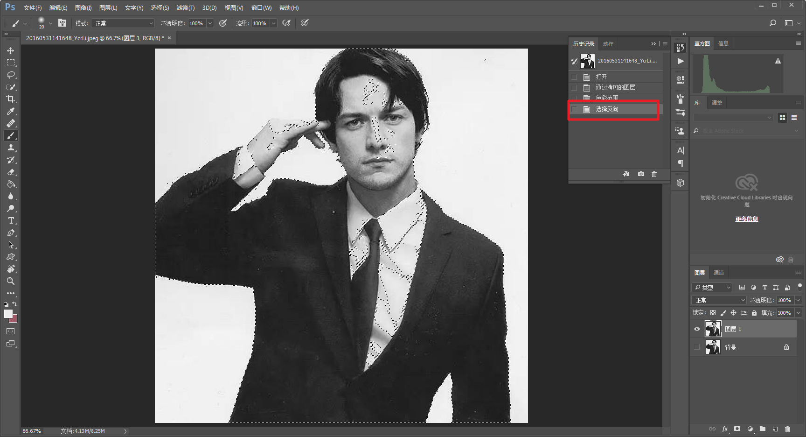Select the Horizontal Type tool
This screenshot has width=806, height=437.
(11, 220)
